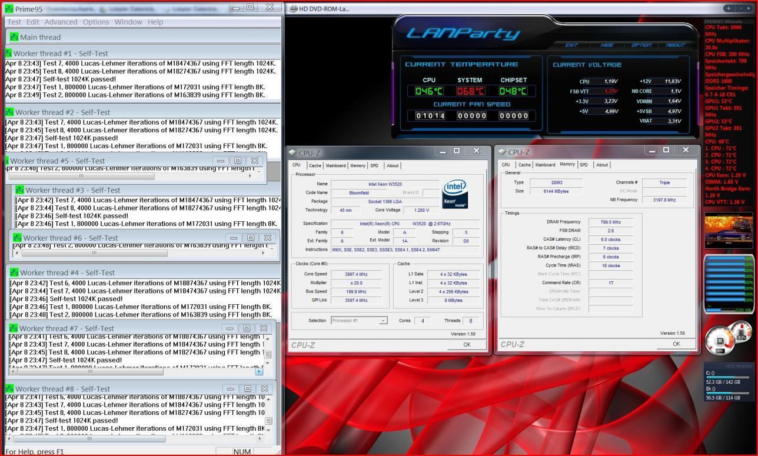The height and width of the screenshot is (456, 758).
Task: Open the Advanced menu in Prime95
Action: coord(61,22)
